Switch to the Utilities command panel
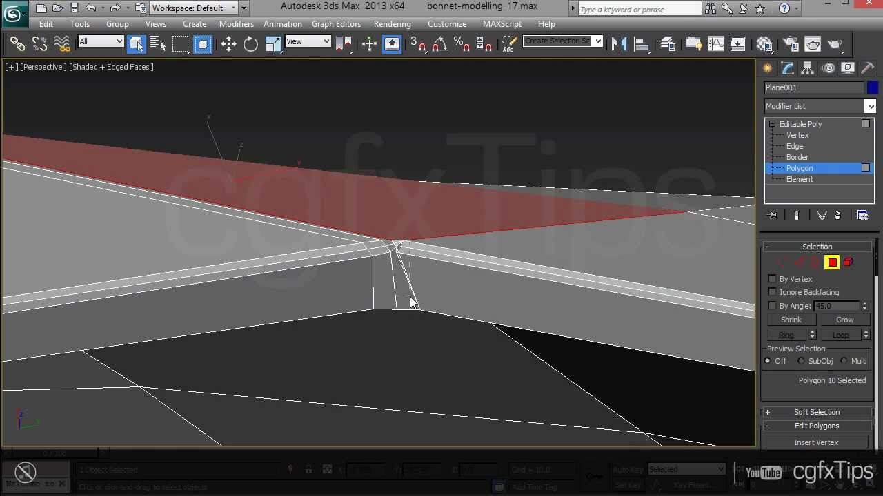Viewport: 883px width, 496px height. pyautogui.click(x=868, y=68)
